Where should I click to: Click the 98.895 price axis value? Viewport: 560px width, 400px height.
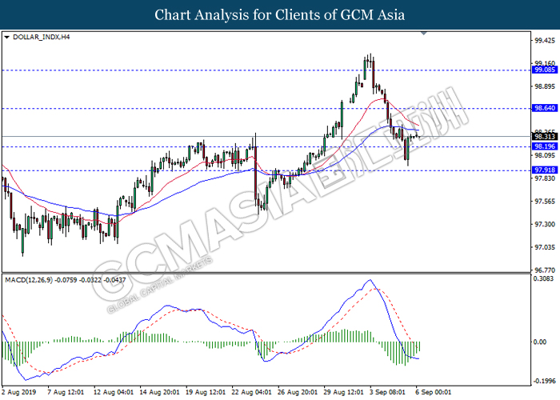pos(545,86)
